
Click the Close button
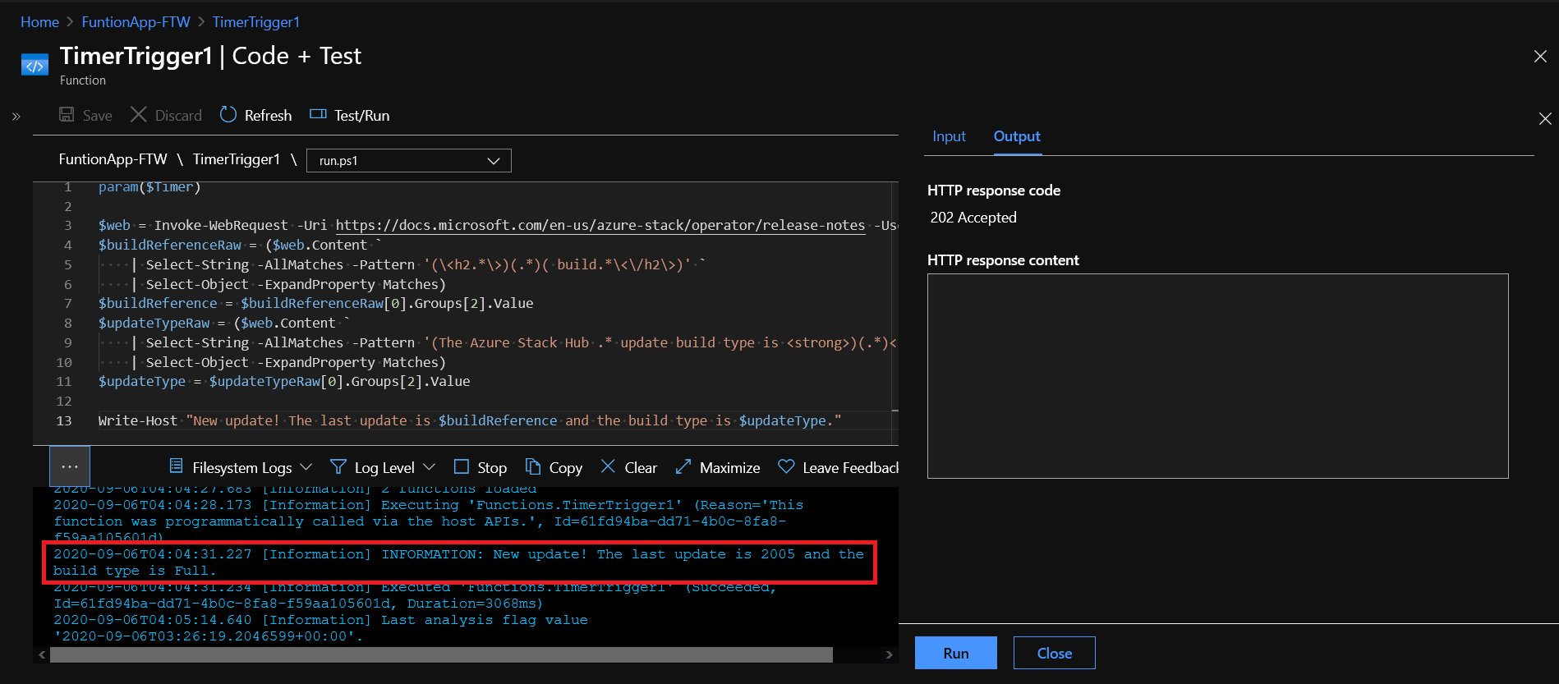click(1055, 653)
